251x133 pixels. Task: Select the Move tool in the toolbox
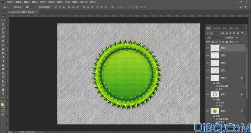(x=3, y=16)
